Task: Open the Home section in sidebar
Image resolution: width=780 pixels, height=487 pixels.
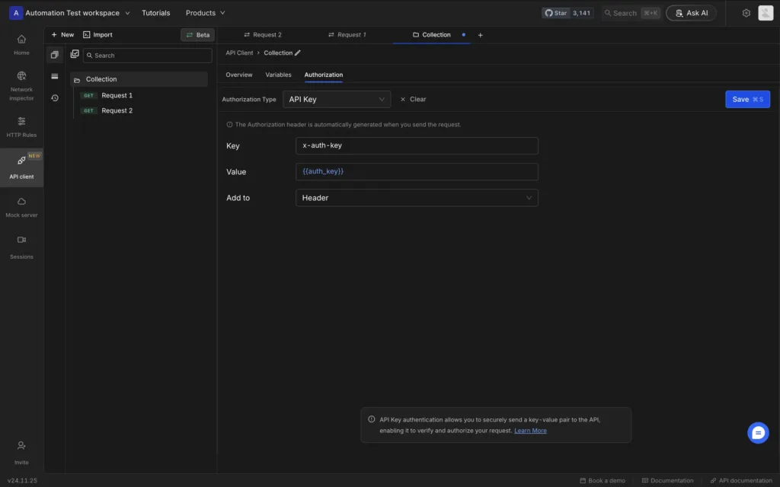Action: (x=21, y=45)
